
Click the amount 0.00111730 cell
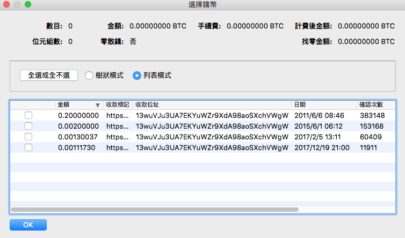[77, 148]
